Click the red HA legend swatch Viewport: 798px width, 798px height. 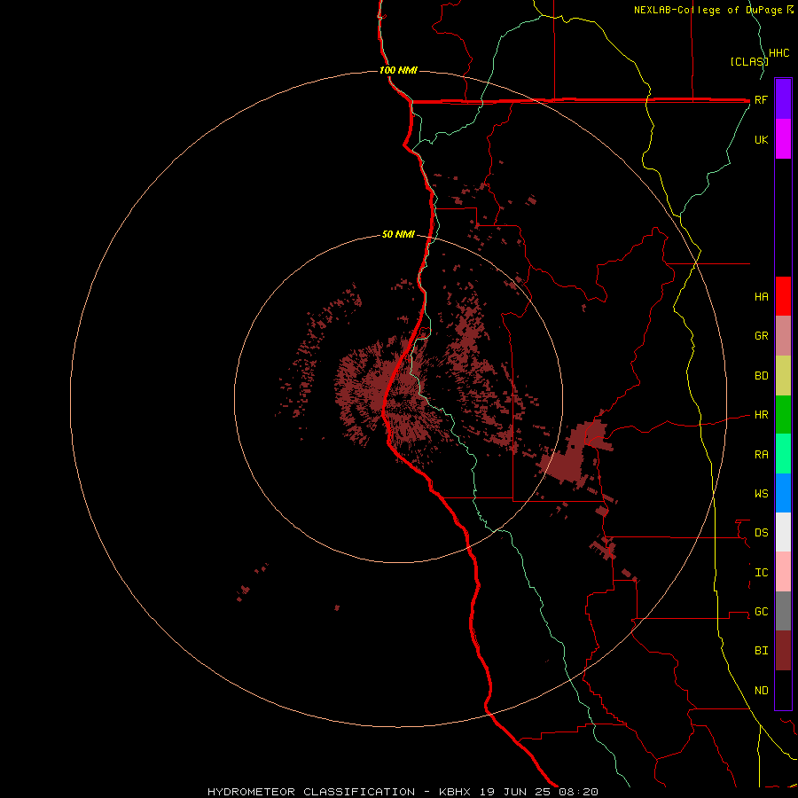pos(783,296)
